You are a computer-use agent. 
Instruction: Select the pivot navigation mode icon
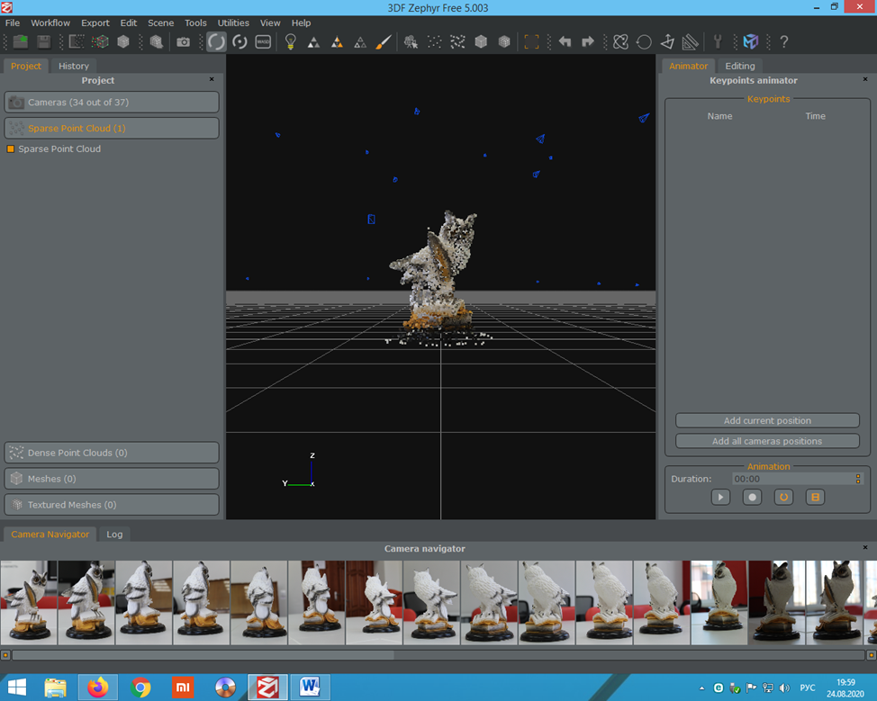[240, 42]
